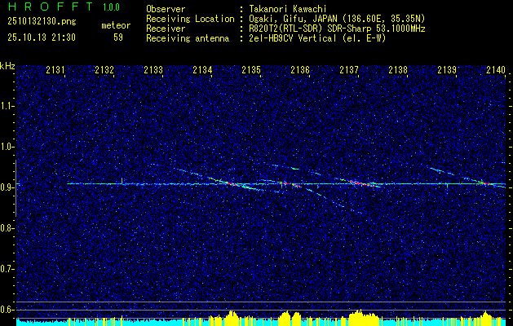Viewport: 513px width, 326px height.
Task: Click the meteor count 59
Action: click(118, 37)
